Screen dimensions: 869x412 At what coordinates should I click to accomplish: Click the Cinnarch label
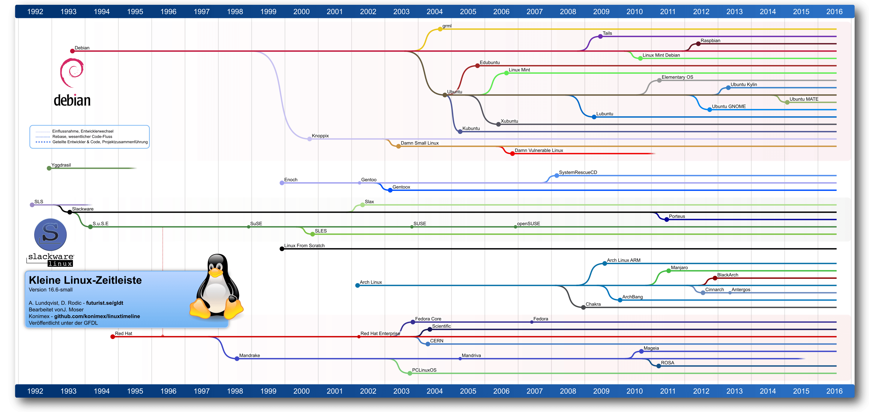pos(715,290)
